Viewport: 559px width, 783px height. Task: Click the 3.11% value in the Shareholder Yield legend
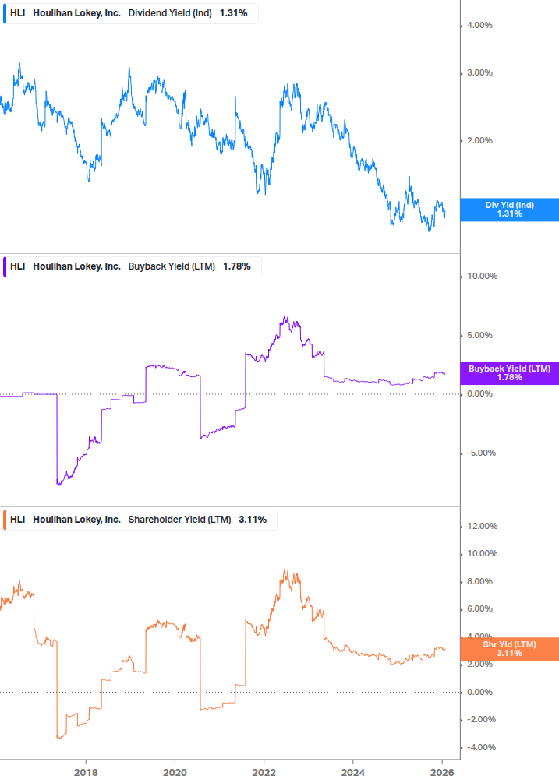[253, 520]
